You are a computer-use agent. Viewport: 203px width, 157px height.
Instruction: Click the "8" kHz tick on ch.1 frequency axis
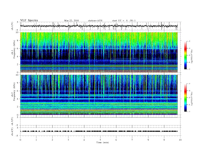click(x=18, y=41)
